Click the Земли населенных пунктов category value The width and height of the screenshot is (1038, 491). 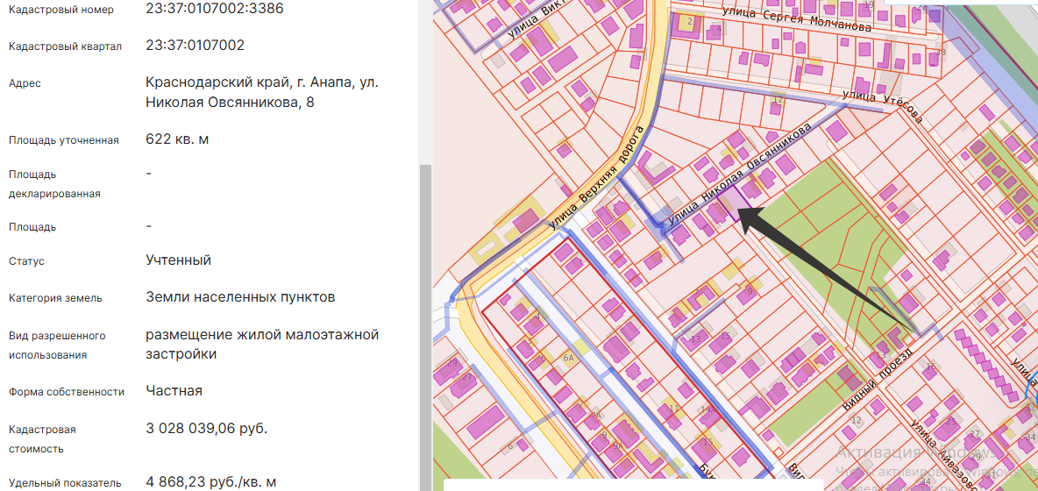pyautogui.click(x=240, y=297)
